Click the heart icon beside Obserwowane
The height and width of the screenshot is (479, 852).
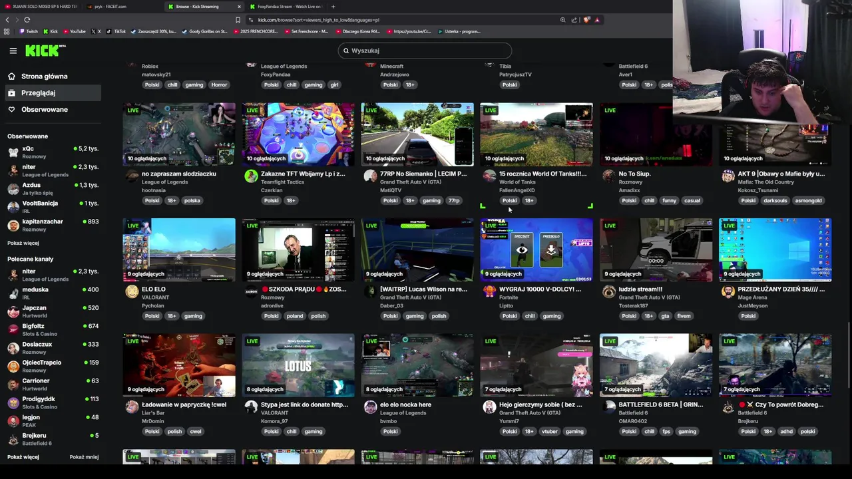coord(11,110)
